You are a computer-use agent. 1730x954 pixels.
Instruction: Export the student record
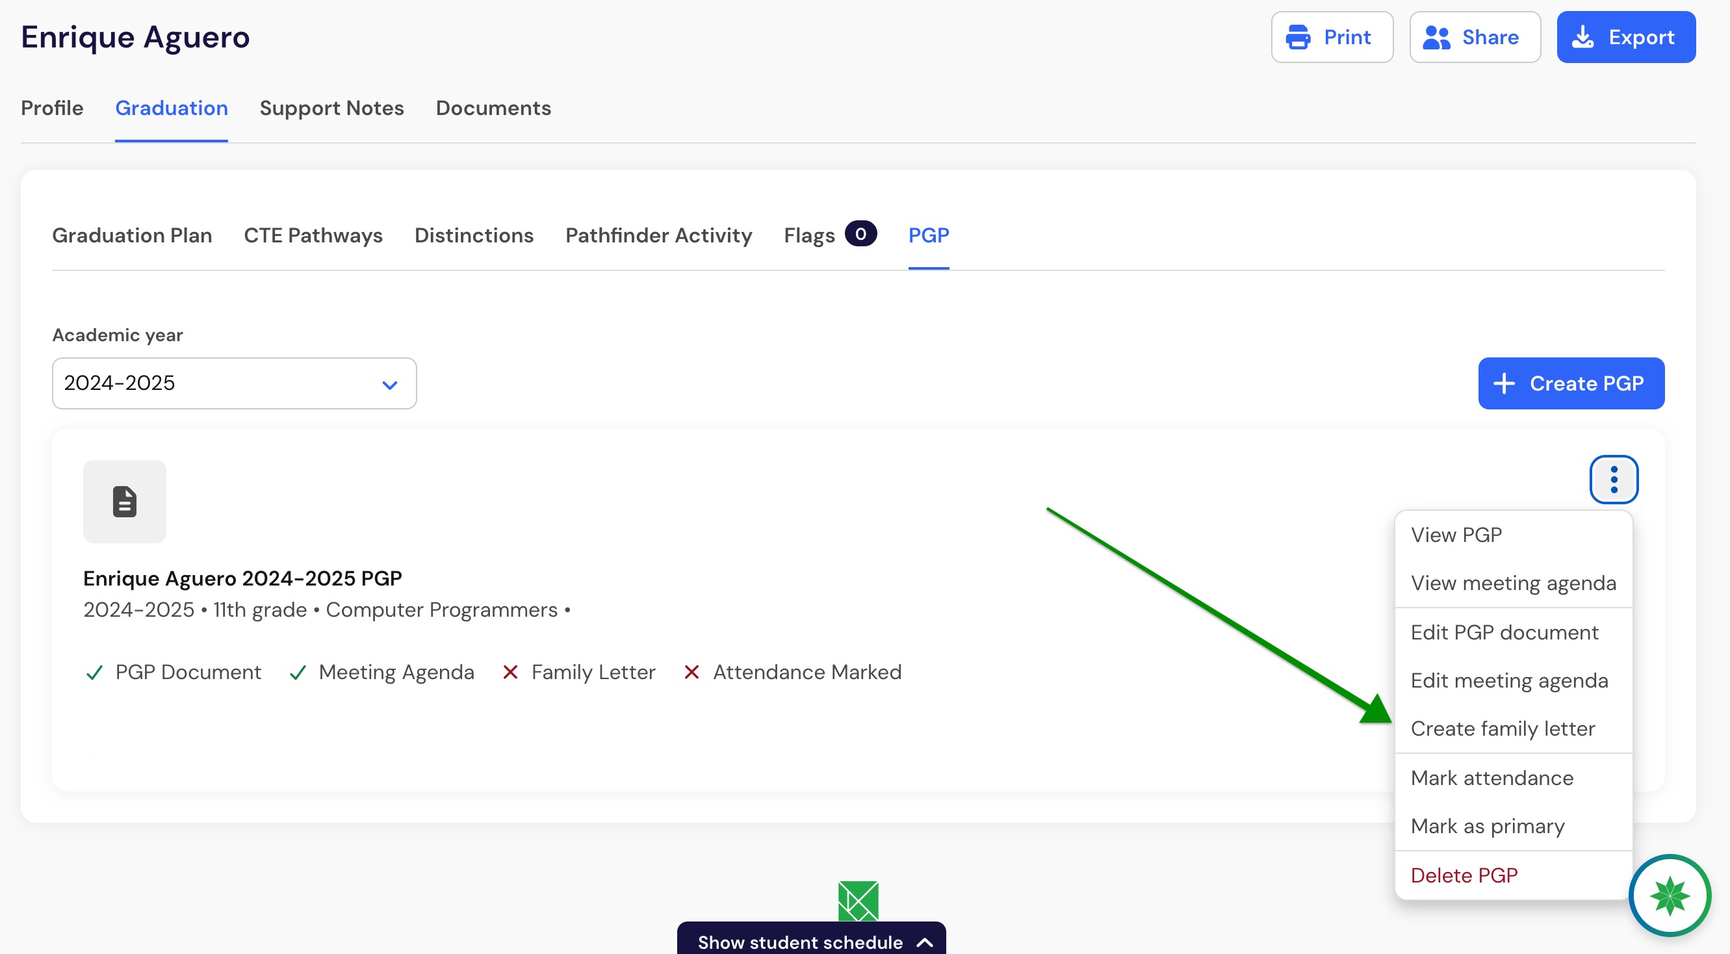(1625, 37)
